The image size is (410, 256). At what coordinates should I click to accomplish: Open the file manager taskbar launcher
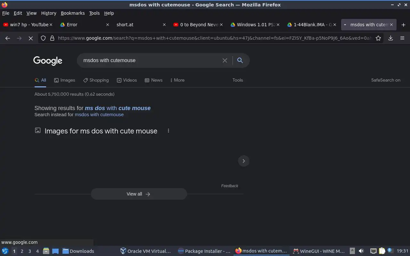pos(46,251)
